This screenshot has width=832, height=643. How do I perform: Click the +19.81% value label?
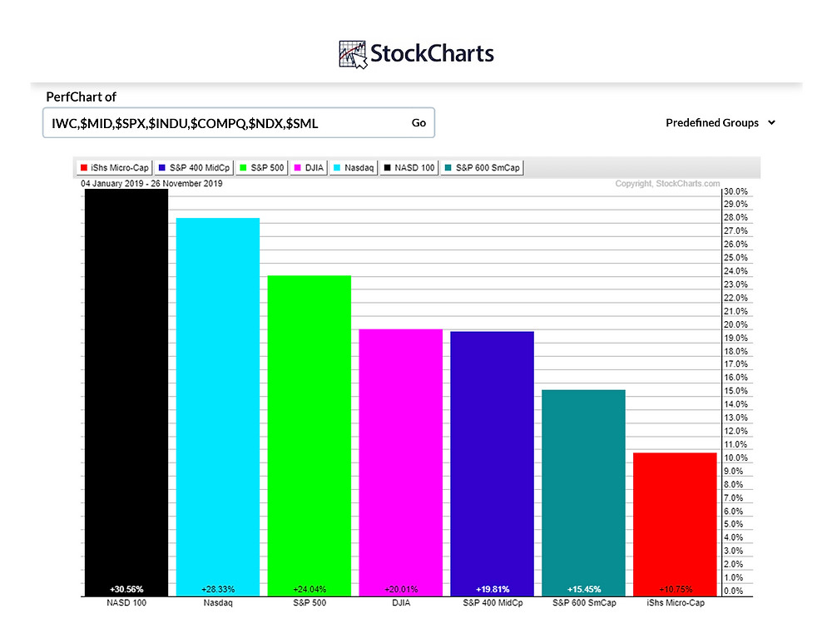(493, 590)
